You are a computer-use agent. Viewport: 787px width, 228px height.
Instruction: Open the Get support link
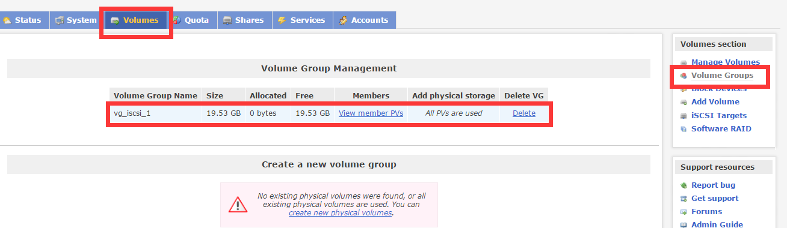(x=715, y=198)
